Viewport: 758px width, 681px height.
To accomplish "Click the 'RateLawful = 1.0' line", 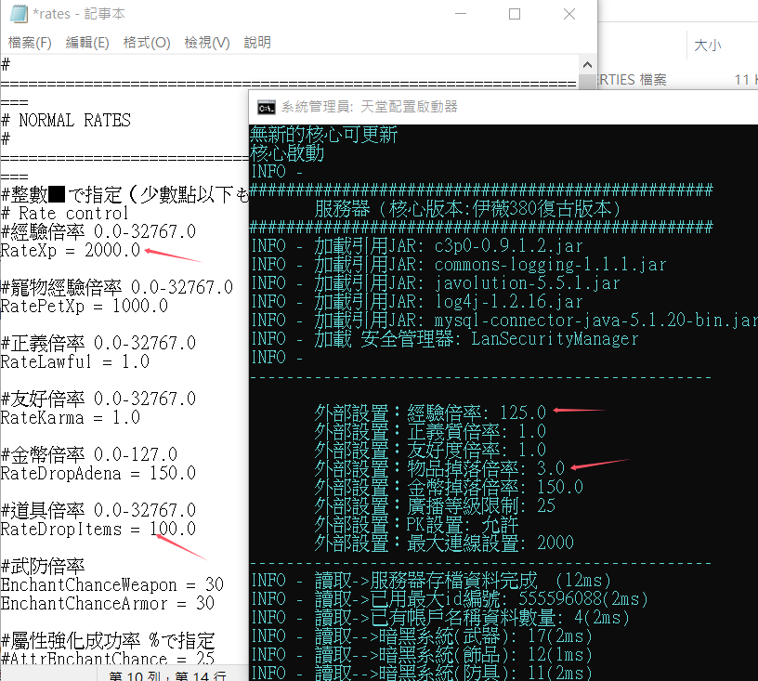I will [x=75, y=361].
